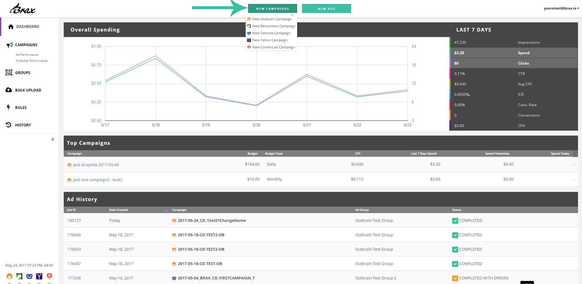Collapse the sidebar using the double chevron
The width and height of the screenshot is (582, 284).
53,139
